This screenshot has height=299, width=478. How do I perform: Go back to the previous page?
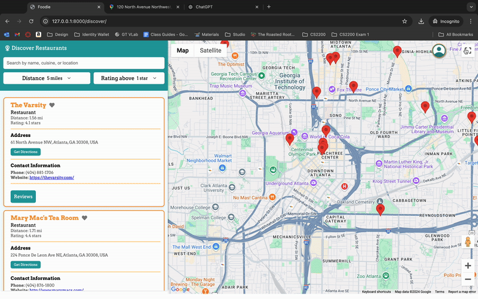coord(7,21)
